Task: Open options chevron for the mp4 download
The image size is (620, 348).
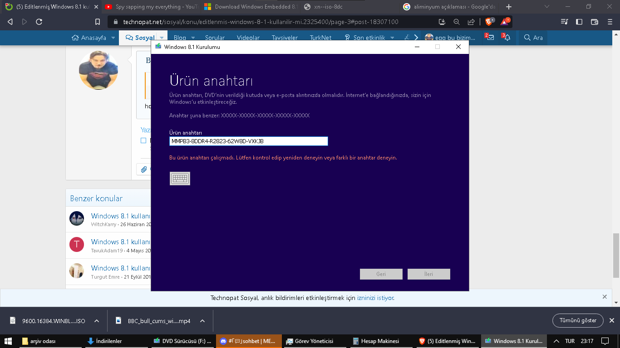Action: (x=202, y=321)
